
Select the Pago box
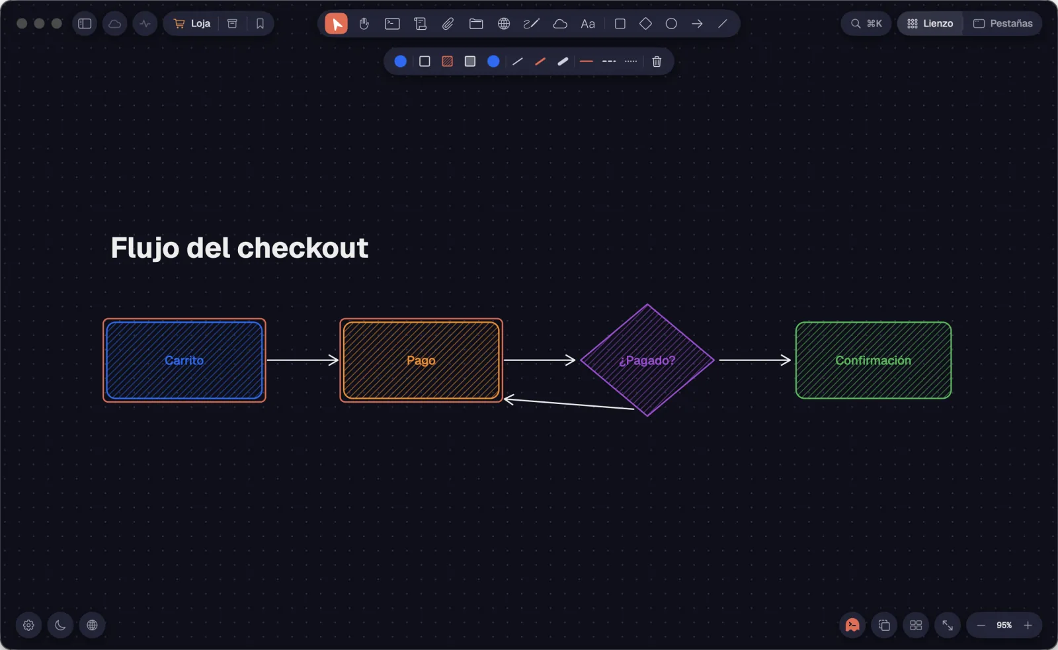coord(421,360)
